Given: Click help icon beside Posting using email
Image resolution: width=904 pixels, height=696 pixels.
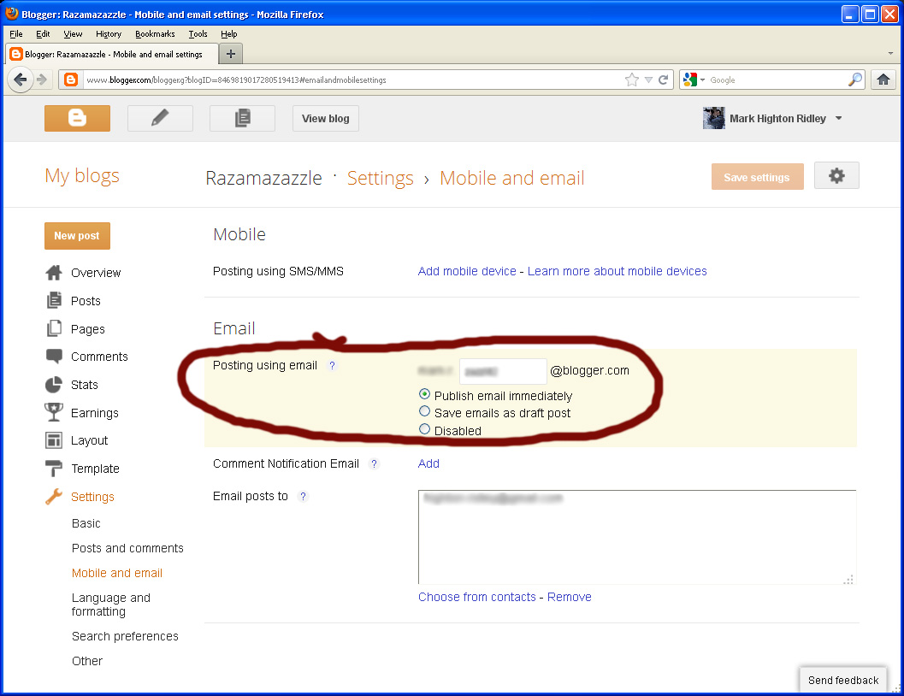Looking at the screenshot, I should pyautogui.click(x=332, y=365).
